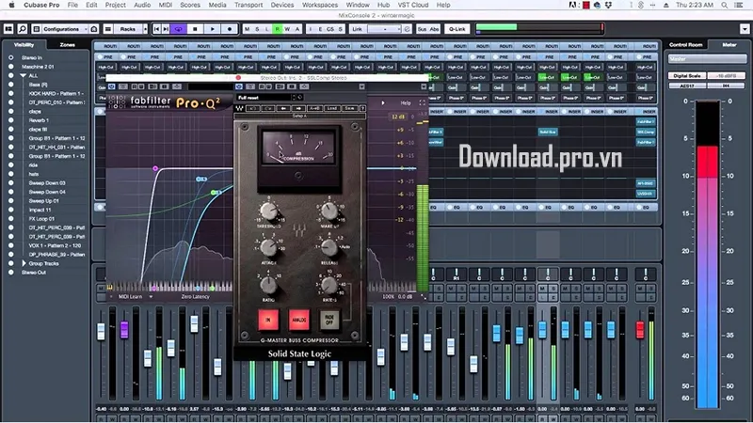Toggle SSLComp plugin bypass power icon
753x423 pixels.
click(239, 86)
